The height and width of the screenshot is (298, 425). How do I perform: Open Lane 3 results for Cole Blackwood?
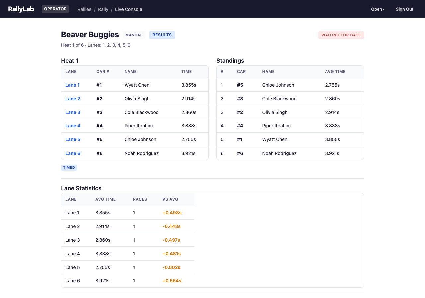click(x=73, y=112)
